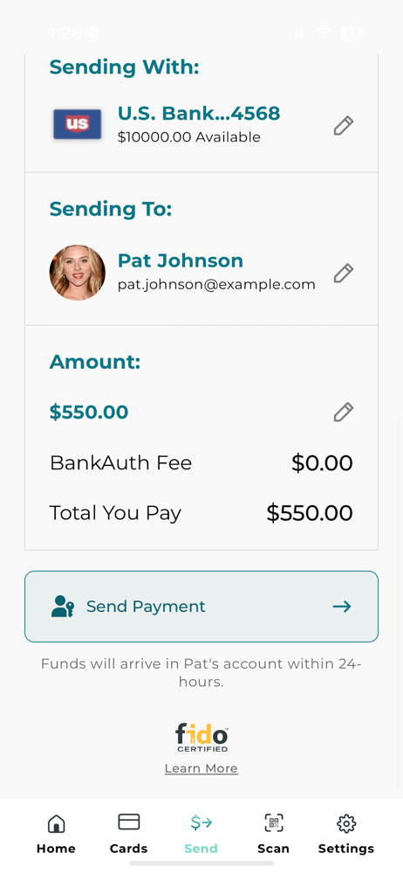Screen dimensions: 403x874
Task: Edit the $550.00 amount
Action: click(344, 412)
